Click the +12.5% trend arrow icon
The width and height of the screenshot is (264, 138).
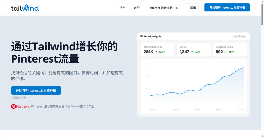tap(156, 52)
